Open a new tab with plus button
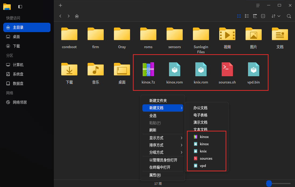Image resolution: width=295 pixels, height=187 pixels. coord(60,5)
